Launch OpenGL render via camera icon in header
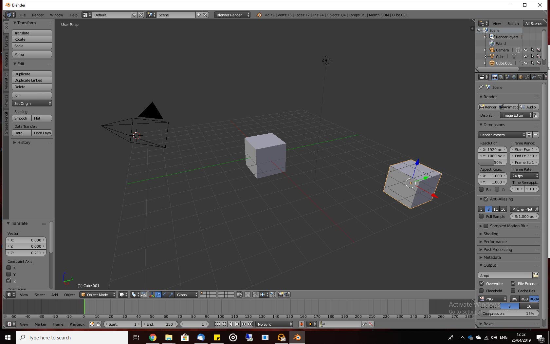 281,295
